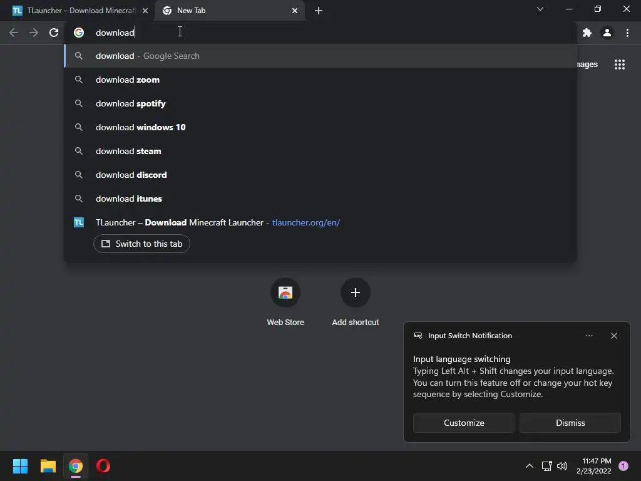Click search icon beside 'download itunes'
The image size is (641, 481).
pyautogui.click(x=79, y=199)
